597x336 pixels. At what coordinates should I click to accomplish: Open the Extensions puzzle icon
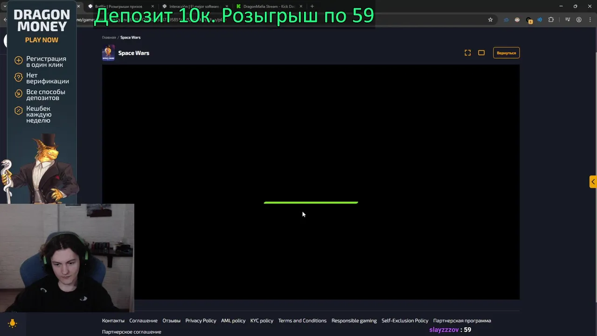coord(551,20)
